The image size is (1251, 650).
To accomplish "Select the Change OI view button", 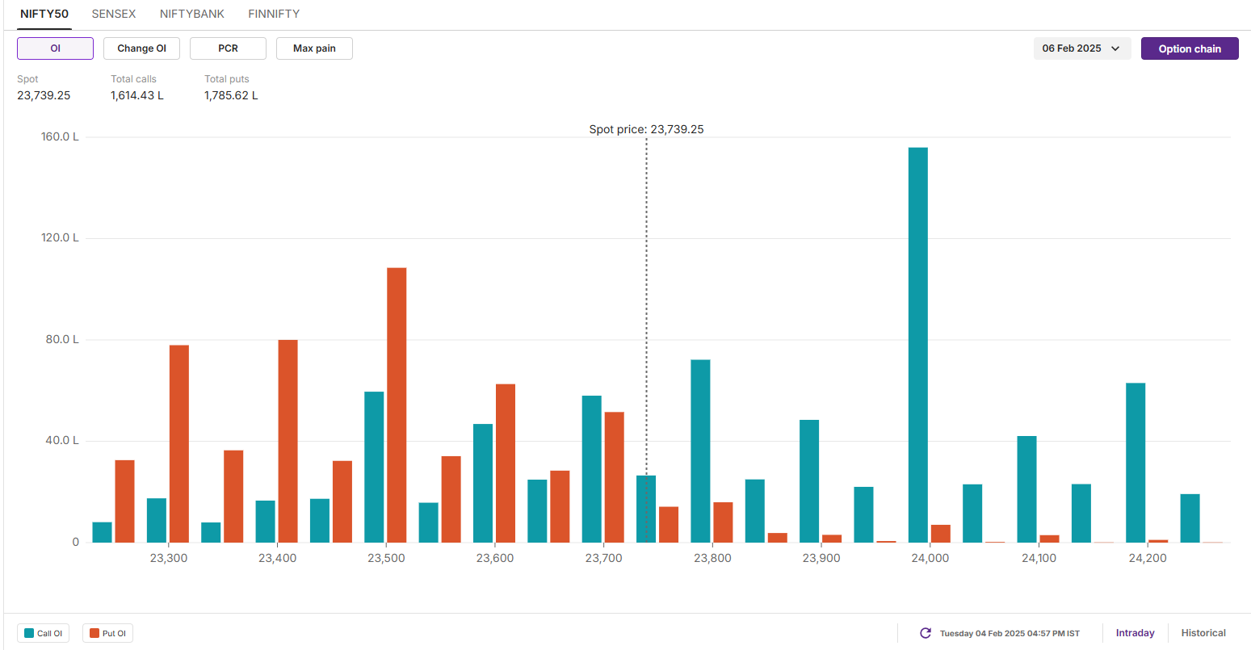I will pyautogui.click(x=141, y=48).
